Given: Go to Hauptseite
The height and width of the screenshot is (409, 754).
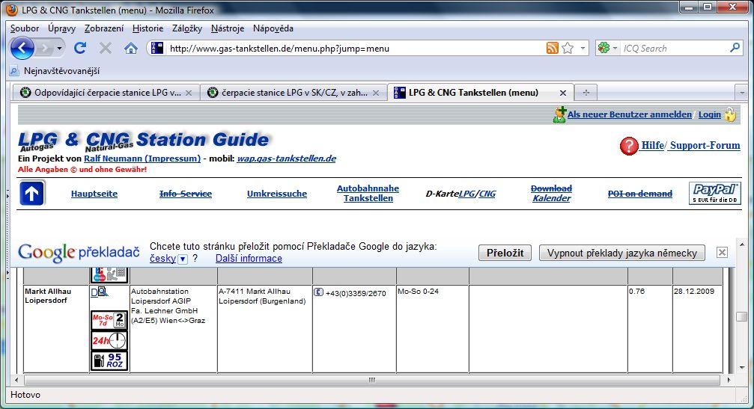Looking at the screenshot, I should tap(94, 194).
